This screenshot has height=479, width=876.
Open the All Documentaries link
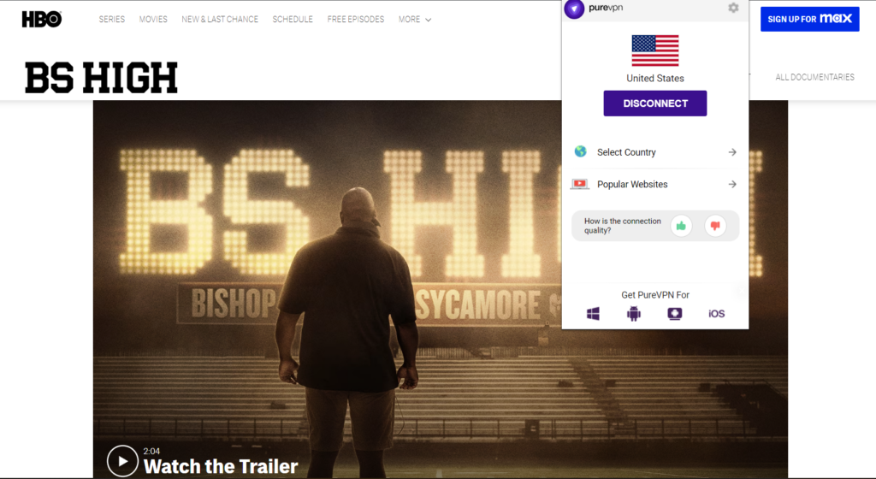click(x=814, y=77)
